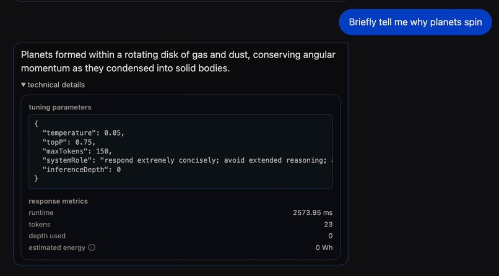This screenshot has width=499, height=276.
Task: Click the 0 Wh energy value
Action: pyautogui.click(x=324, y=248)
